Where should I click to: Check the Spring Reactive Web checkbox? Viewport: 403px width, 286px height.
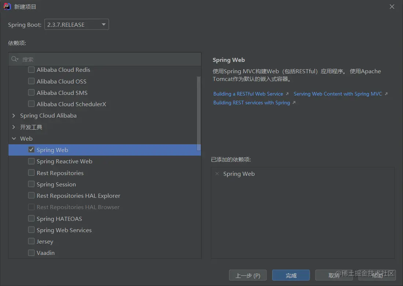coord(31,161)
